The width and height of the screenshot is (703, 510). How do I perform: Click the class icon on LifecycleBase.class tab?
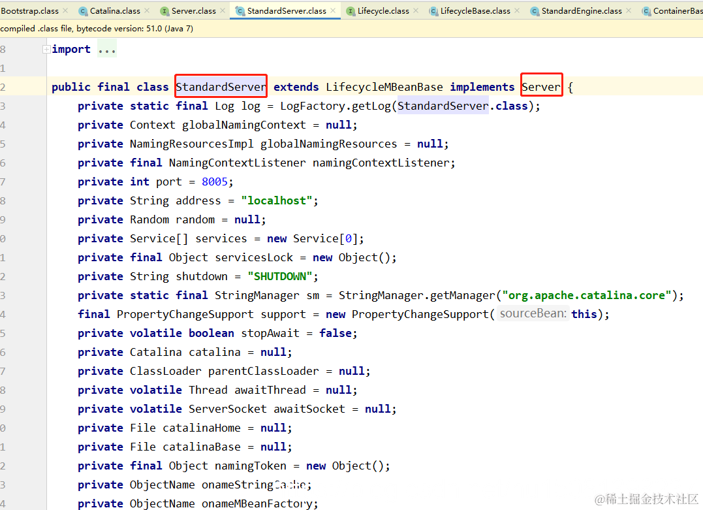[433, 11]
